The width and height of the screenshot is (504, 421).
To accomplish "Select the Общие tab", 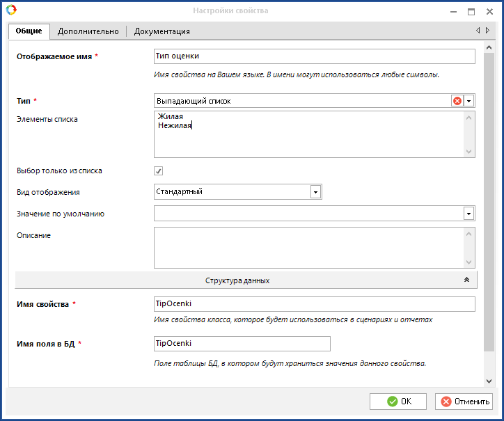I will click(x=29, y=31).
